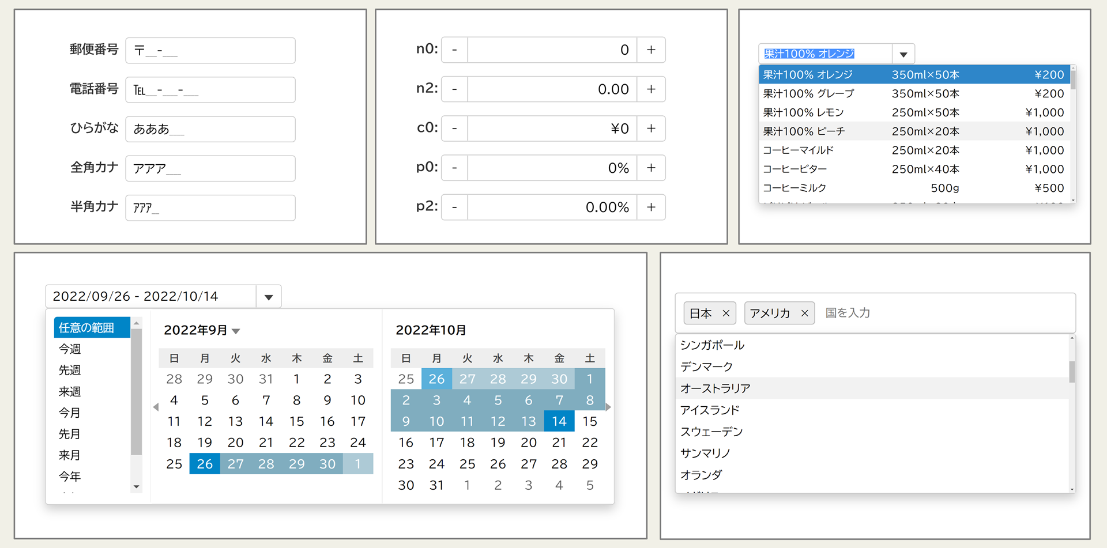Pick コーヒーミルク 500g item

click(x=914, y=188)
